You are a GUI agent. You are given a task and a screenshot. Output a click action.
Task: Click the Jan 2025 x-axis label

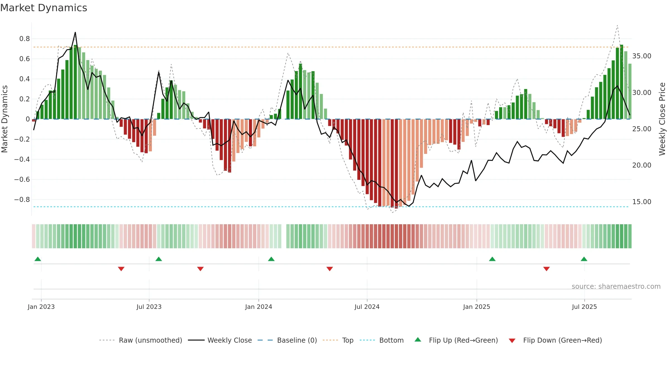pos(477,307)
